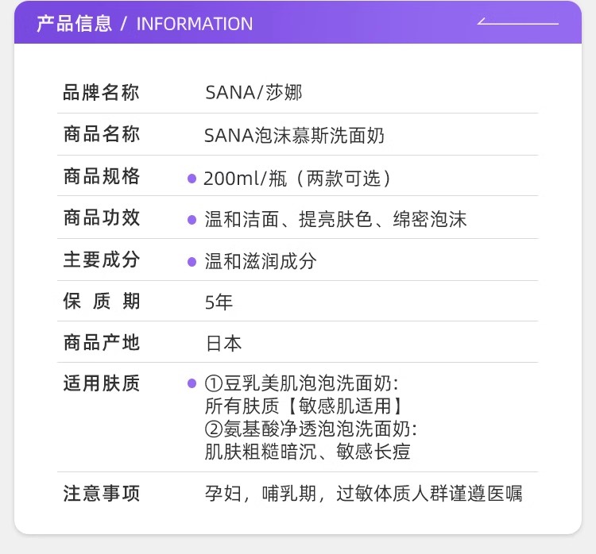This screenshot has height=554, width=596.
Task: Click the 保质期 5年 value
Action: point(219,302)
